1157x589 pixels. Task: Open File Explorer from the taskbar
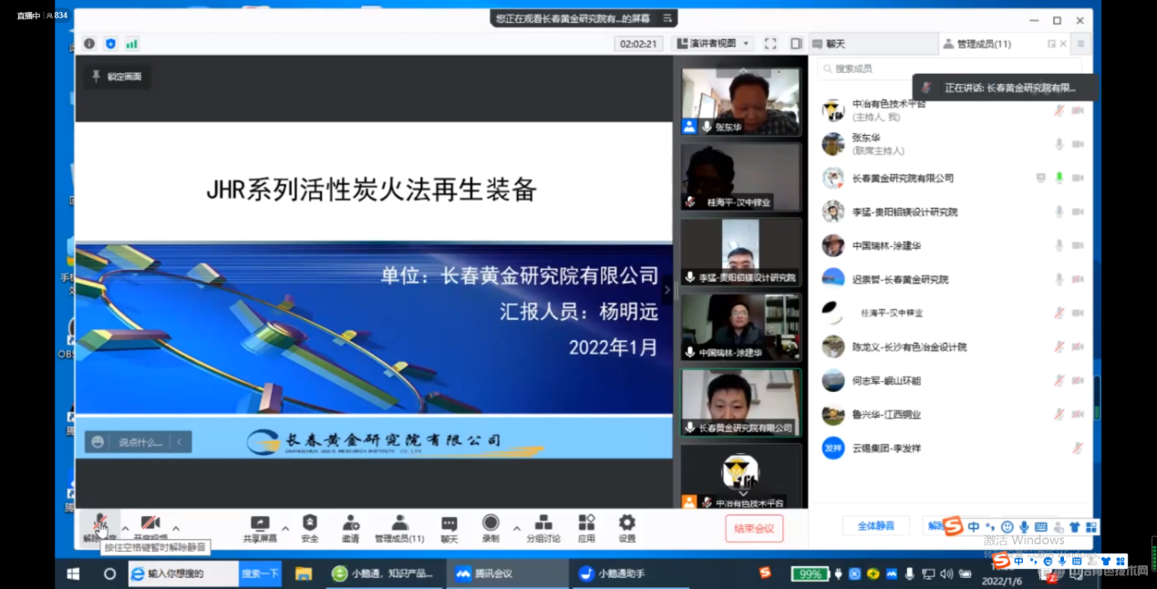[304, 573]
